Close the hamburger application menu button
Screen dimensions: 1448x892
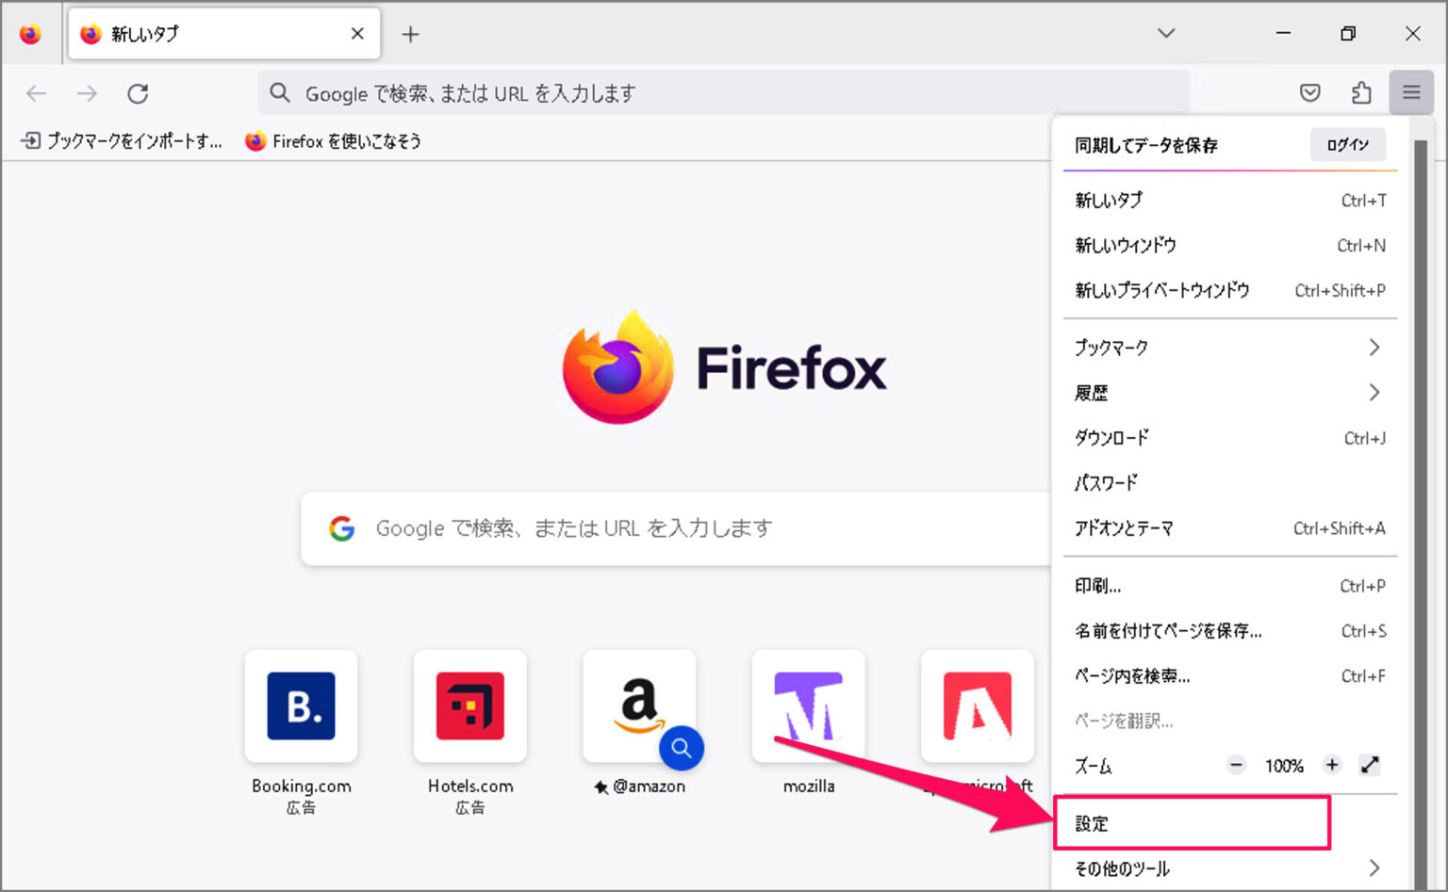click(1411, 92)
